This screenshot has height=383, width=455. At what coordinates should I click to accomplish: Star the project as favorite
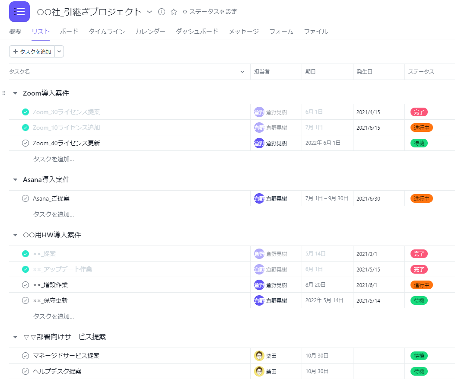174,12
